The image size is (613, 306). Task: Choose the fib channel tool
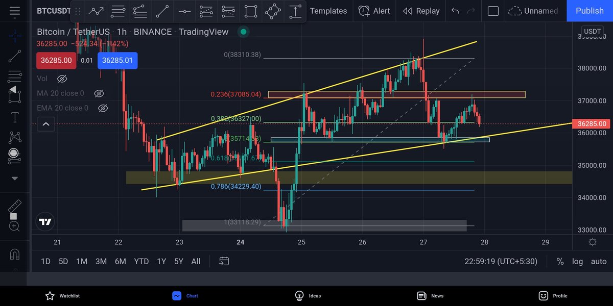[x=206, y=11]
